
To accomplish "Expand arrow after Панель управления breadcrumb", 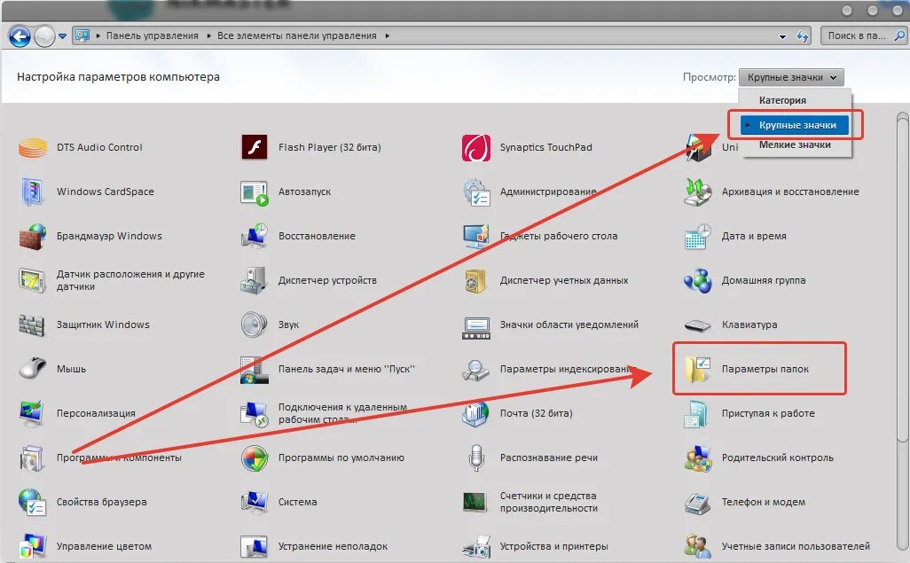I will click(208, 36).
